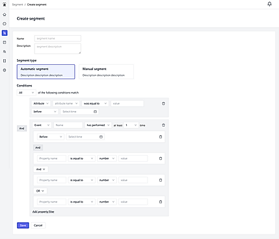Select the Automatic segment type card
The height and width of the screenshot is (239, 279).
tap(46, 71)
